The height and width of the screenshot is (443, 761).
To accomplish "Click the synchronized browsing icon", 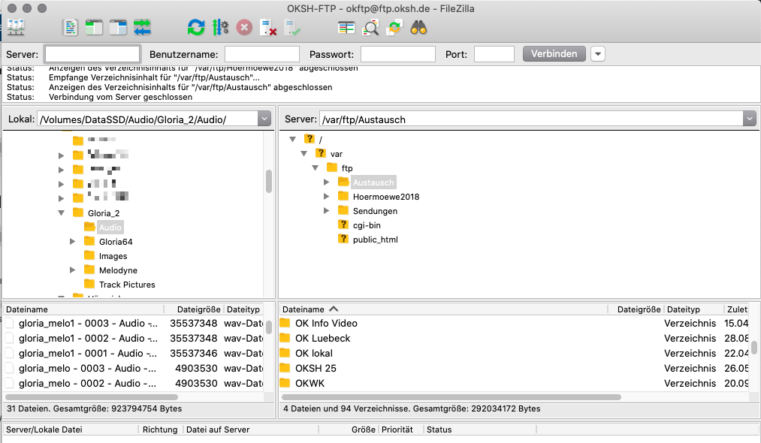I will pos(394,28).
